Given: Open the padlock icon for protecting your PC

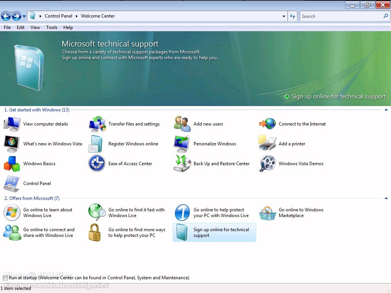Looking at the screenshot, I should pos(95,232).
